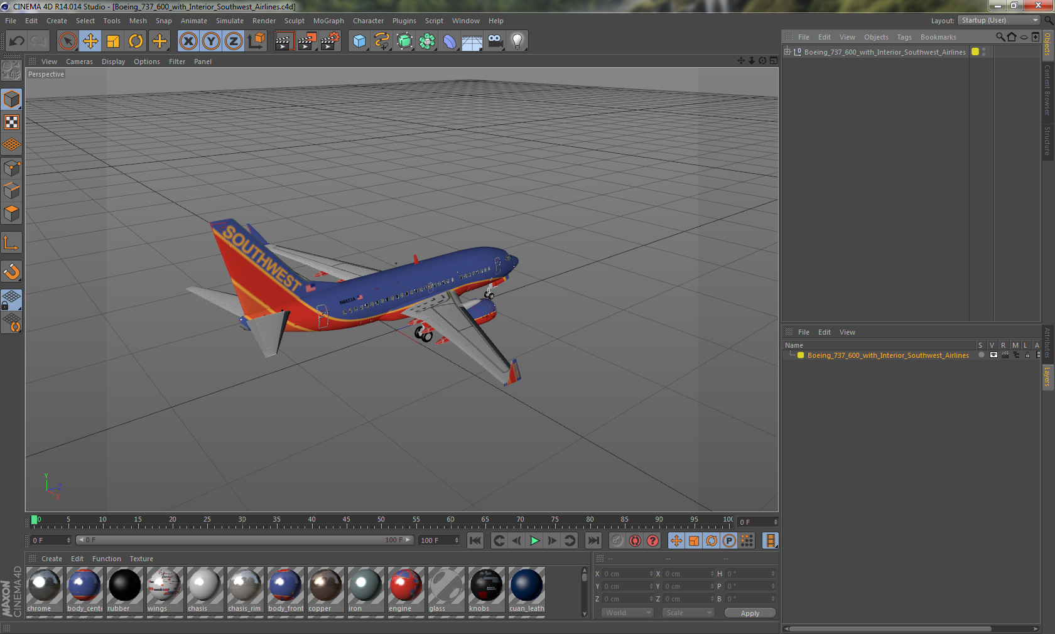Click the end frame 100 F stepper
The image size is (1055, 634).
(x=457, y=540)
